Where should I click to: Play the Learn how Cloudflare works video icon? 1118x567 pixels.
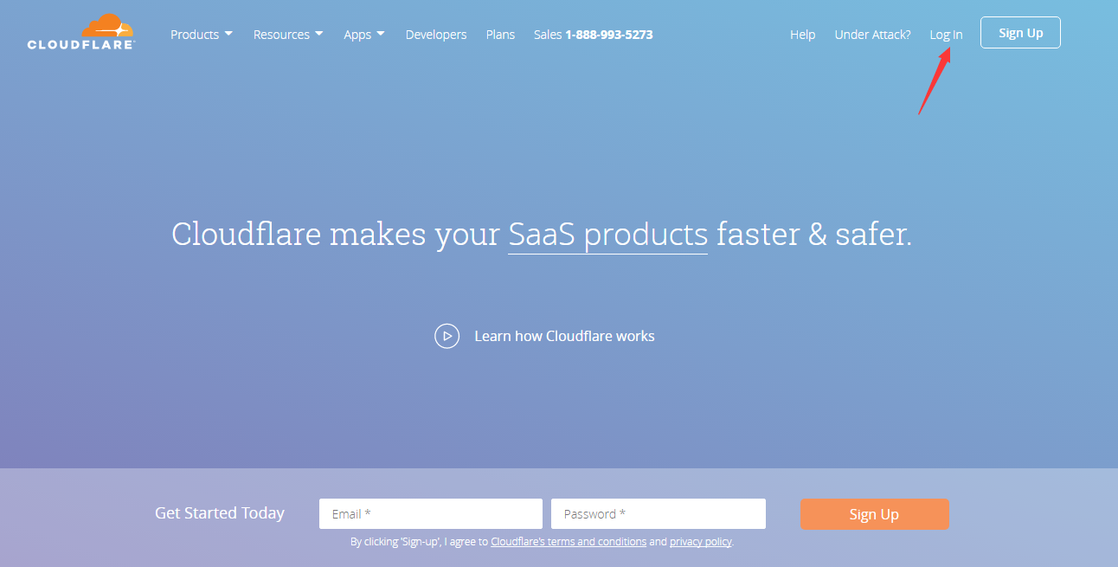[x=447, y=336]
